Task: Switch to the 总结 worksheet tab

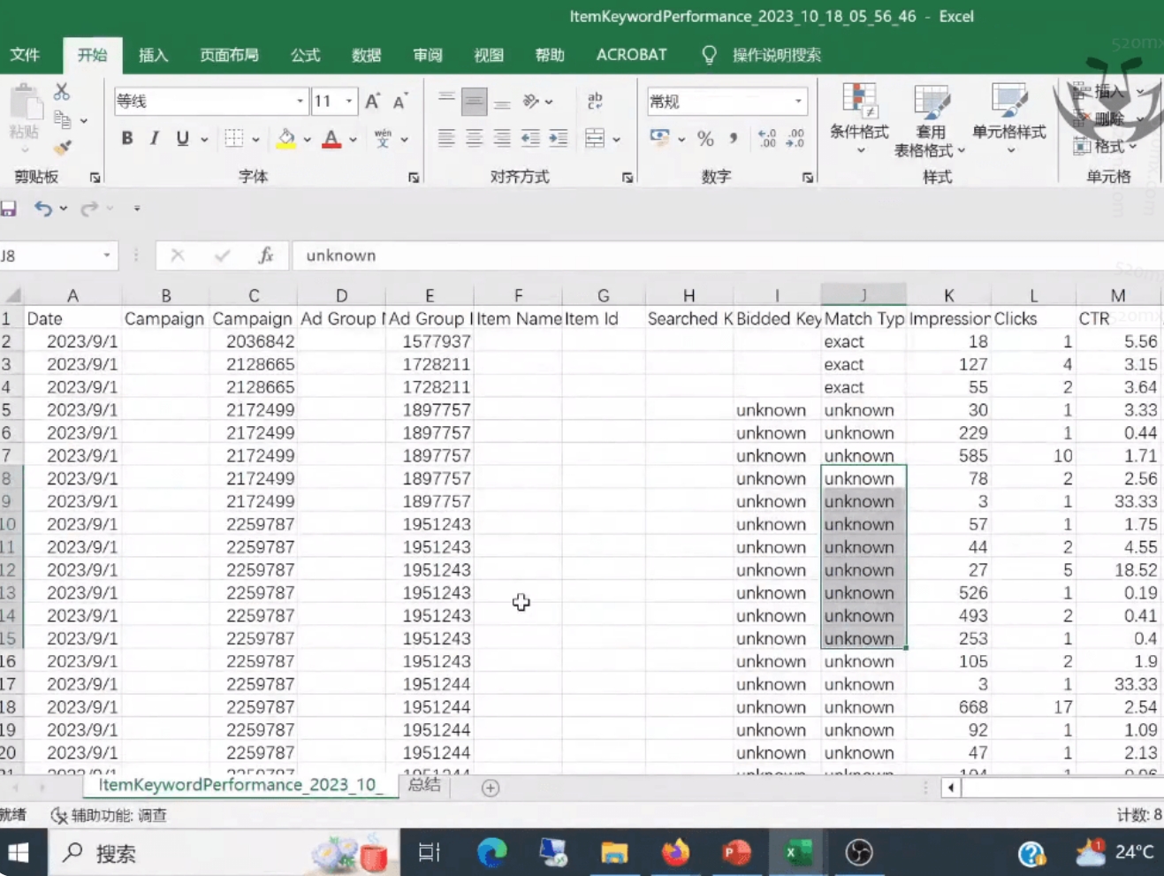Action: (x=424, y=785)
